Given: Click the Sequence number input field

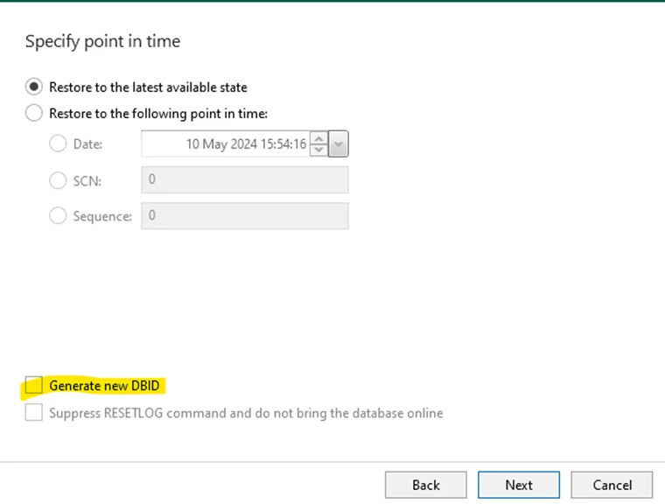Looking at the screenshot, I should click(x=245, y=216).
